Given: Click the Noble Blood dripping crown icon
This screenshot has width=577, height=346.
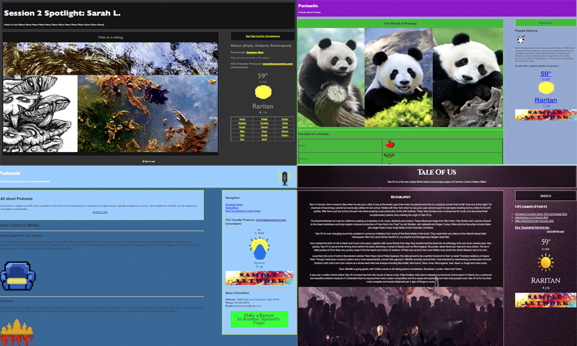Looking at the screenshot, I should pyautogui.click(x=17, y=332).
